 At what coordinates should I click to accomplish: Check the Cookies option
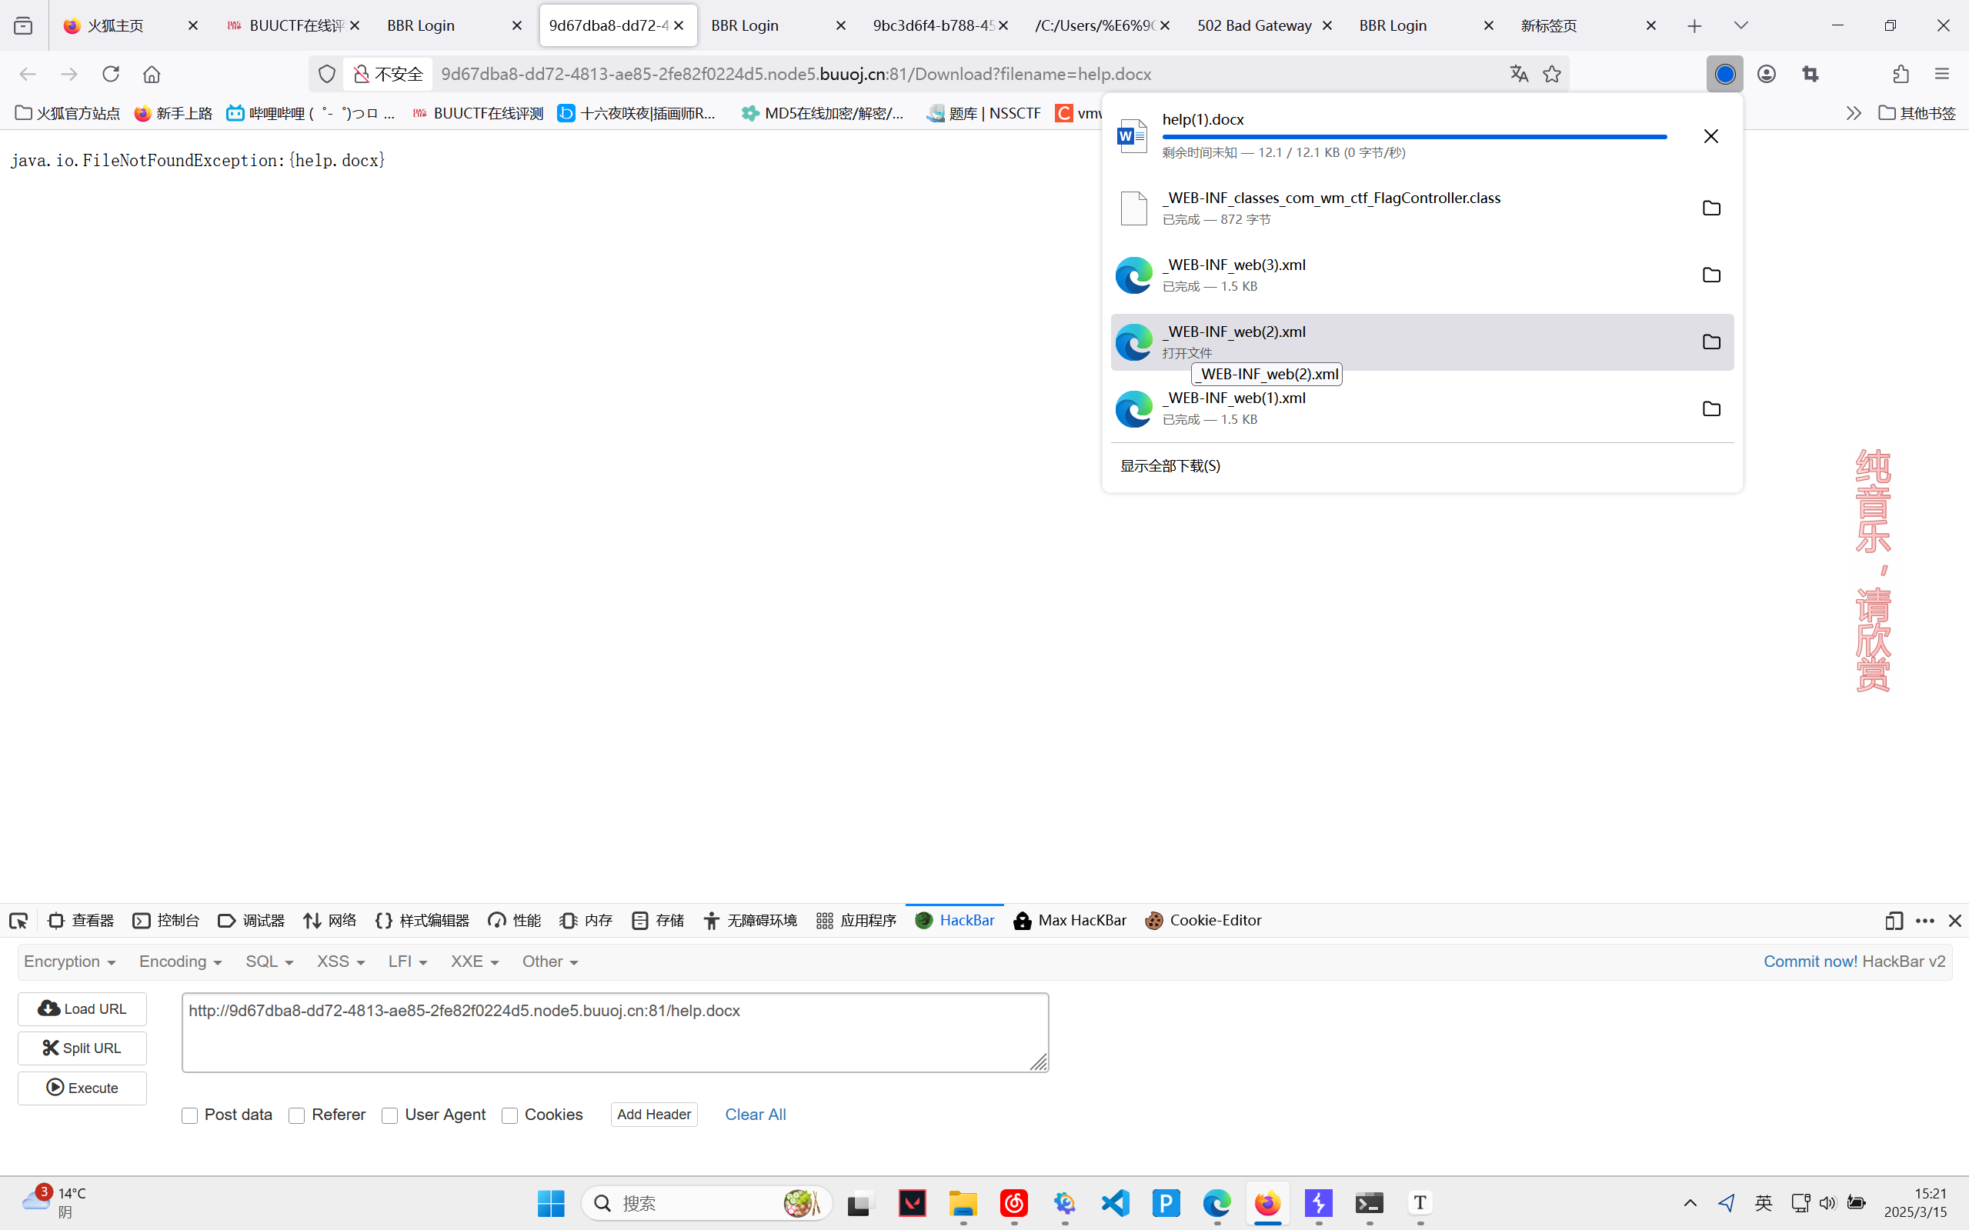click(x=510, y=1115)
